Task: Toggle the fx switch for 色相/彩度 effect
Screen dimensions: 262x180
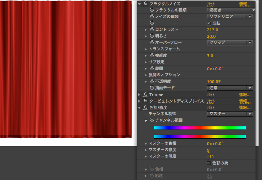Action: click(145, 108)
